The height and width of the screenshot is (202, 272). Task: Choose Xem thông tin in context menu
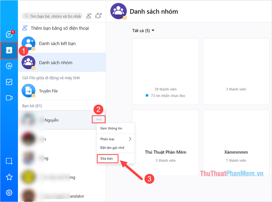coord(115,128)
